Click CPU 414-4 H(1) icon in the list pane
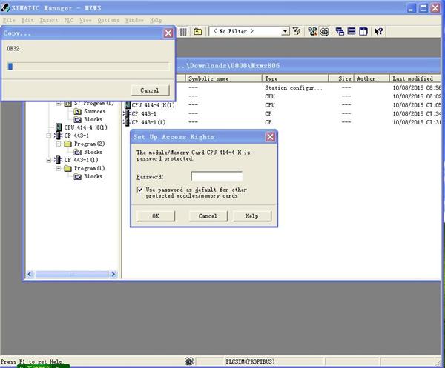Screen dimensions: 445x368 pyautogui.click(x=128, y=105)
